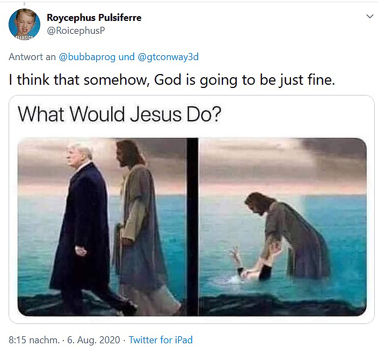
Task: Click the "What Would Jesus Do?" meme caption
Action: (120, 114)
